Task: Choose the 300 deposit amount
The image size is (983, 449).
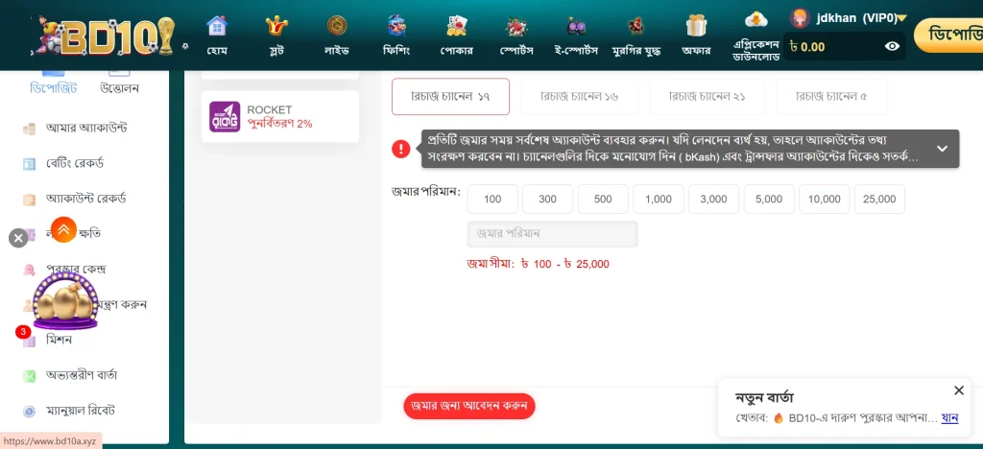Action: pyautogui.click(x=548, y=200)
